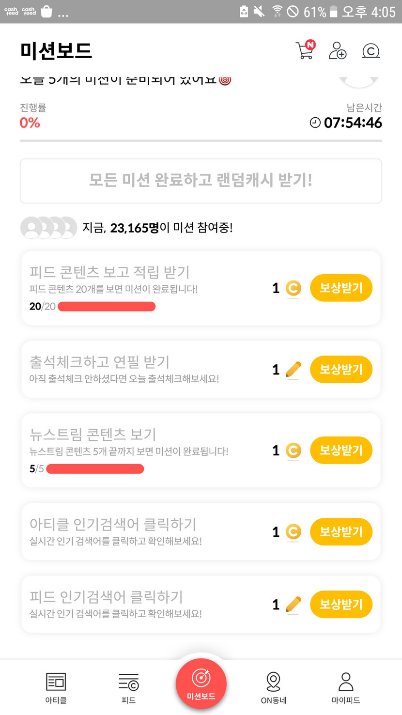The height and width of the screenshot is (715, 402).
Task: Go to the 마이피드 tab
Action: click(346, 687)
